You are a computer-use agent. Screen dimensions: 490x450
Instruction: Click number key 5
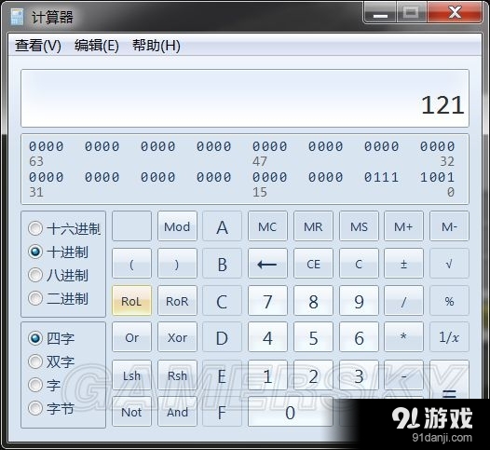pyautogui.click(x=313, y=337)
